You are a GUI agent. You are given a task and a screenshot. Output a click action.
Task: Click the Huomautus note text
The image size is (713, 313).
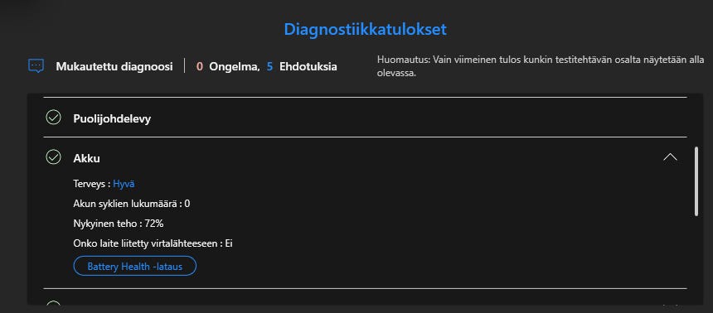[x=541, y=66]
